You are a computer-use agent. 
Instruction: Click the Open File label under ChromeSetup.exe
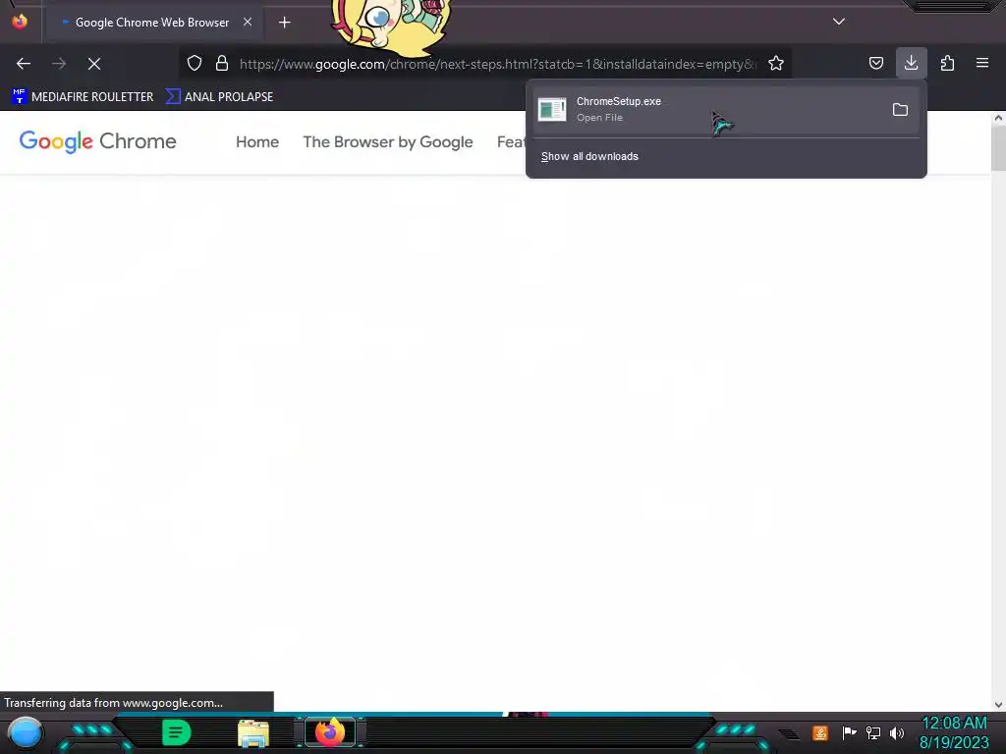(599, 118)
